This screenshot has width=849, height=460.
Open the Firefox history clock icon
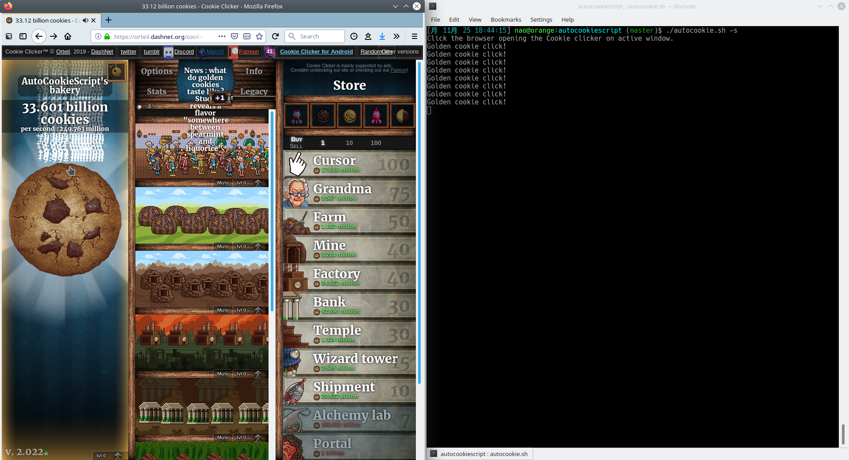(354, 36)
